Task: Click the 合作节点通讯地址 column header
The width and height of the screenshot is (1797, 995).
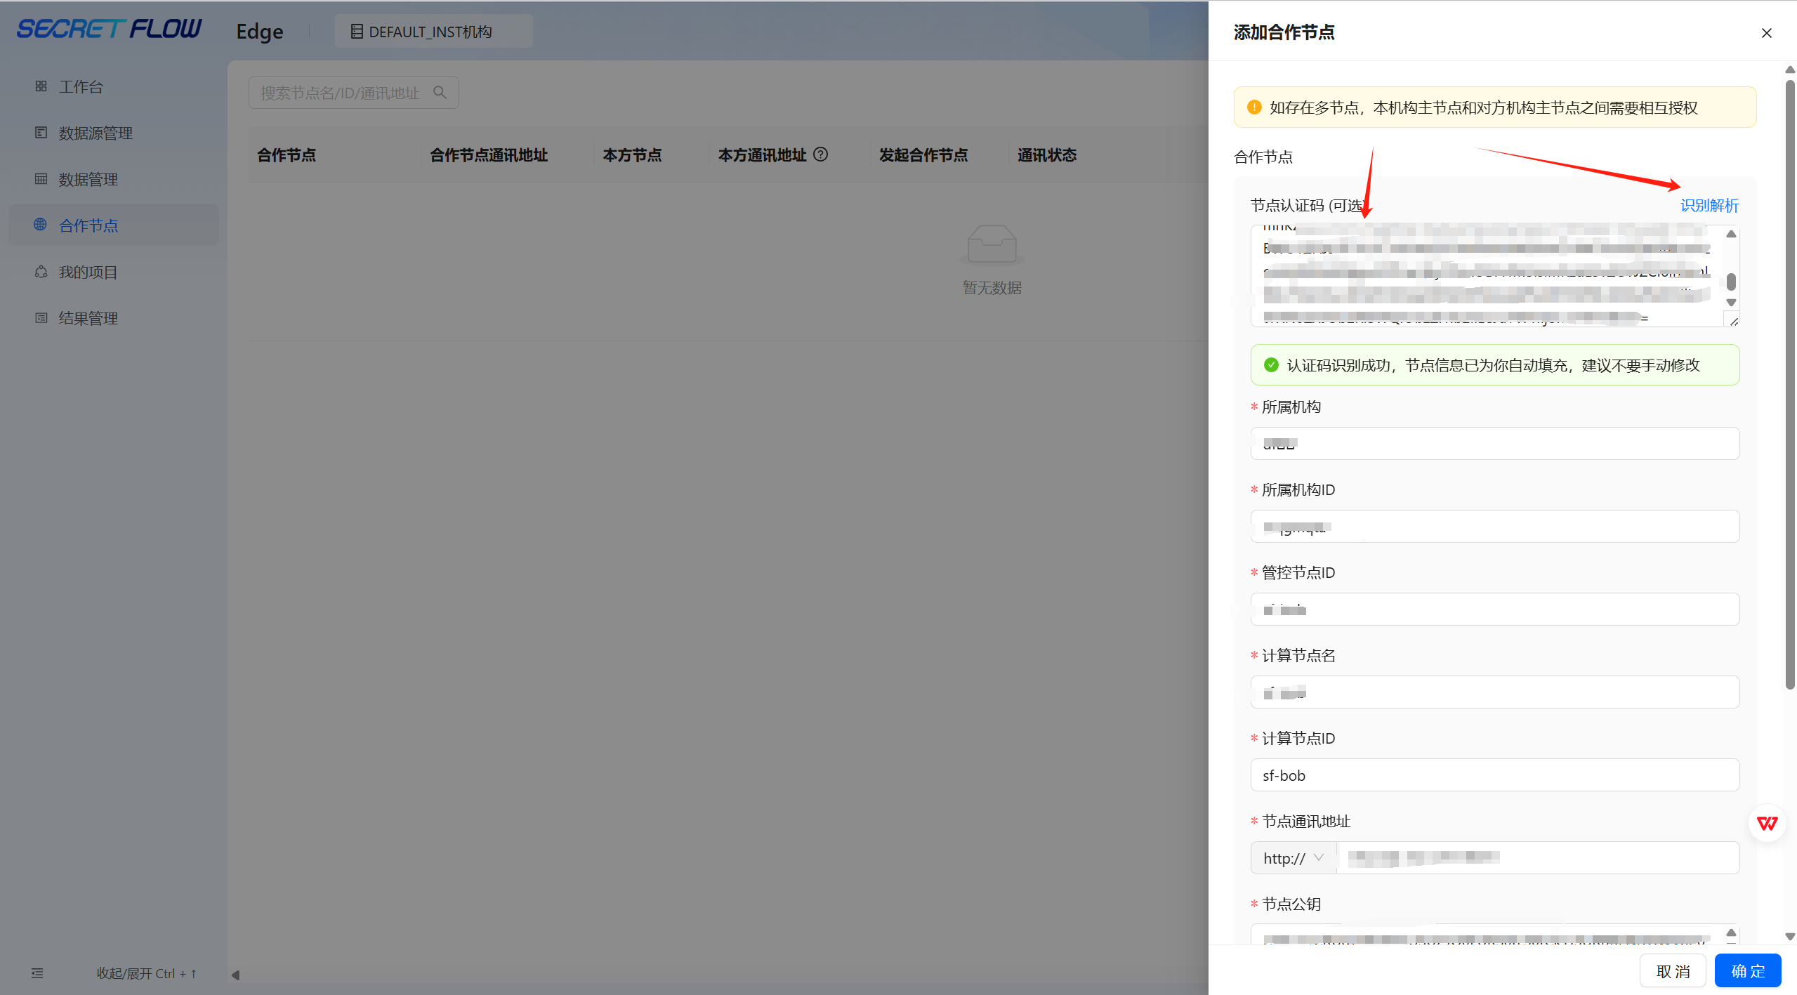Action: (x=489, y=154)
